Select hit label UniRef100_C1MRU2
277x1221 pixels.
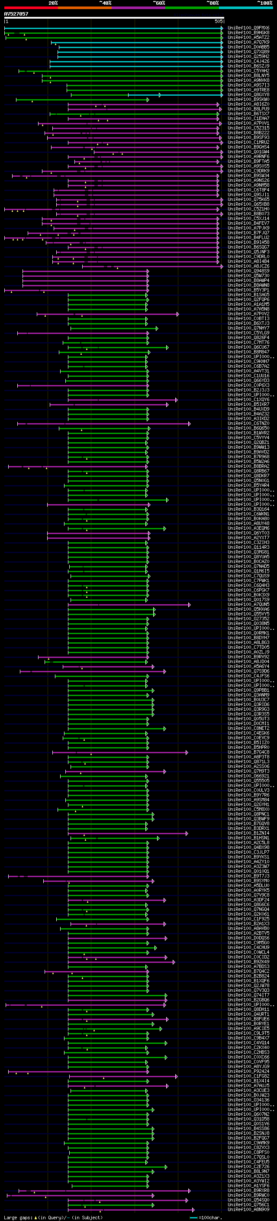click(x=248, y=142)
